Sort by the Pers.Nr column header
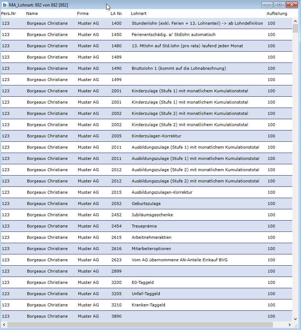 [x=8, y=13]
